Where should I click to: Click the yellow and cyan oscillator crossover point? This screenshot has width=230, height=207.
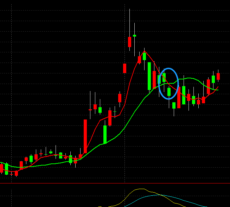pyautogui.click(x=160, y=195)
